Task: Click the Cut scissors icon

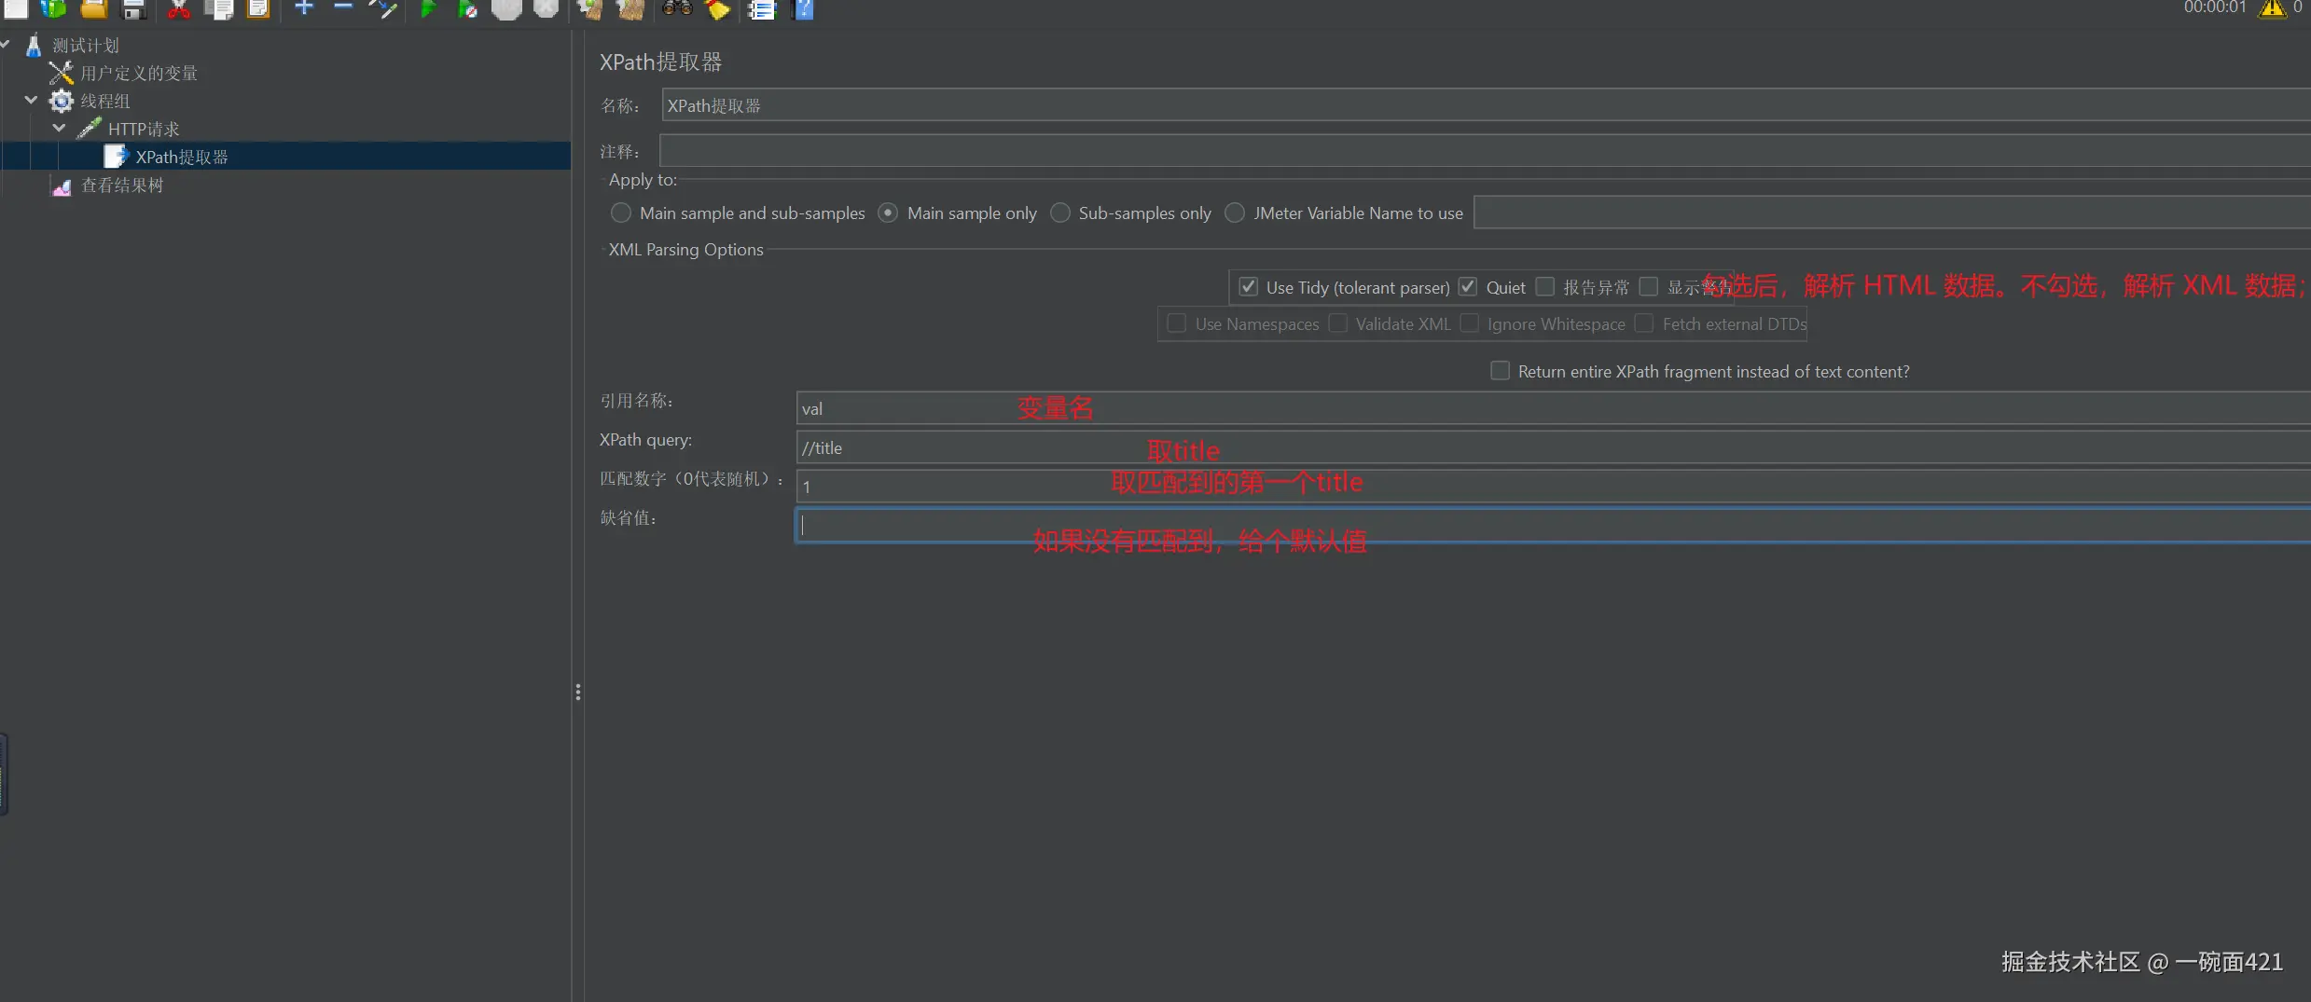Action: point(178,8)
